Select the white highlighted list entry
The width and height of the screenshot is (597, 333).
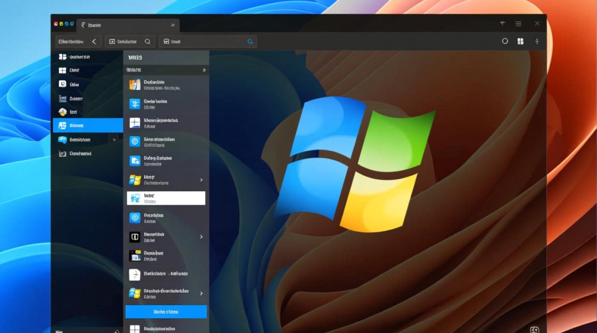click(166, 198)
